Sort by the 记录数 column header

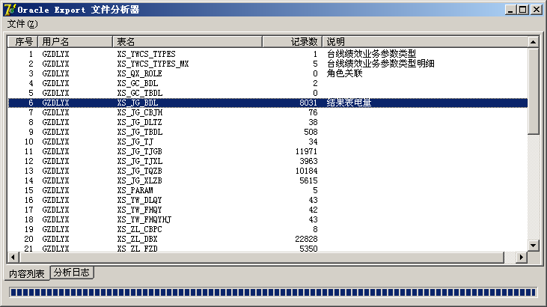293,42
